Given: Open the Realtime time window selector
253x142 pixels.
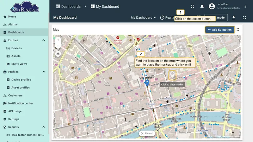Looking at the screenshot, I should click(167, 18).
